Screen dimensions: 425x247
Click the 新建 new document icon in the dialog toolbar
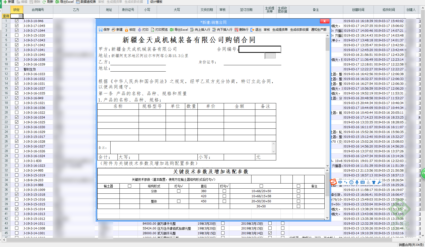click(x=114, y=30)
